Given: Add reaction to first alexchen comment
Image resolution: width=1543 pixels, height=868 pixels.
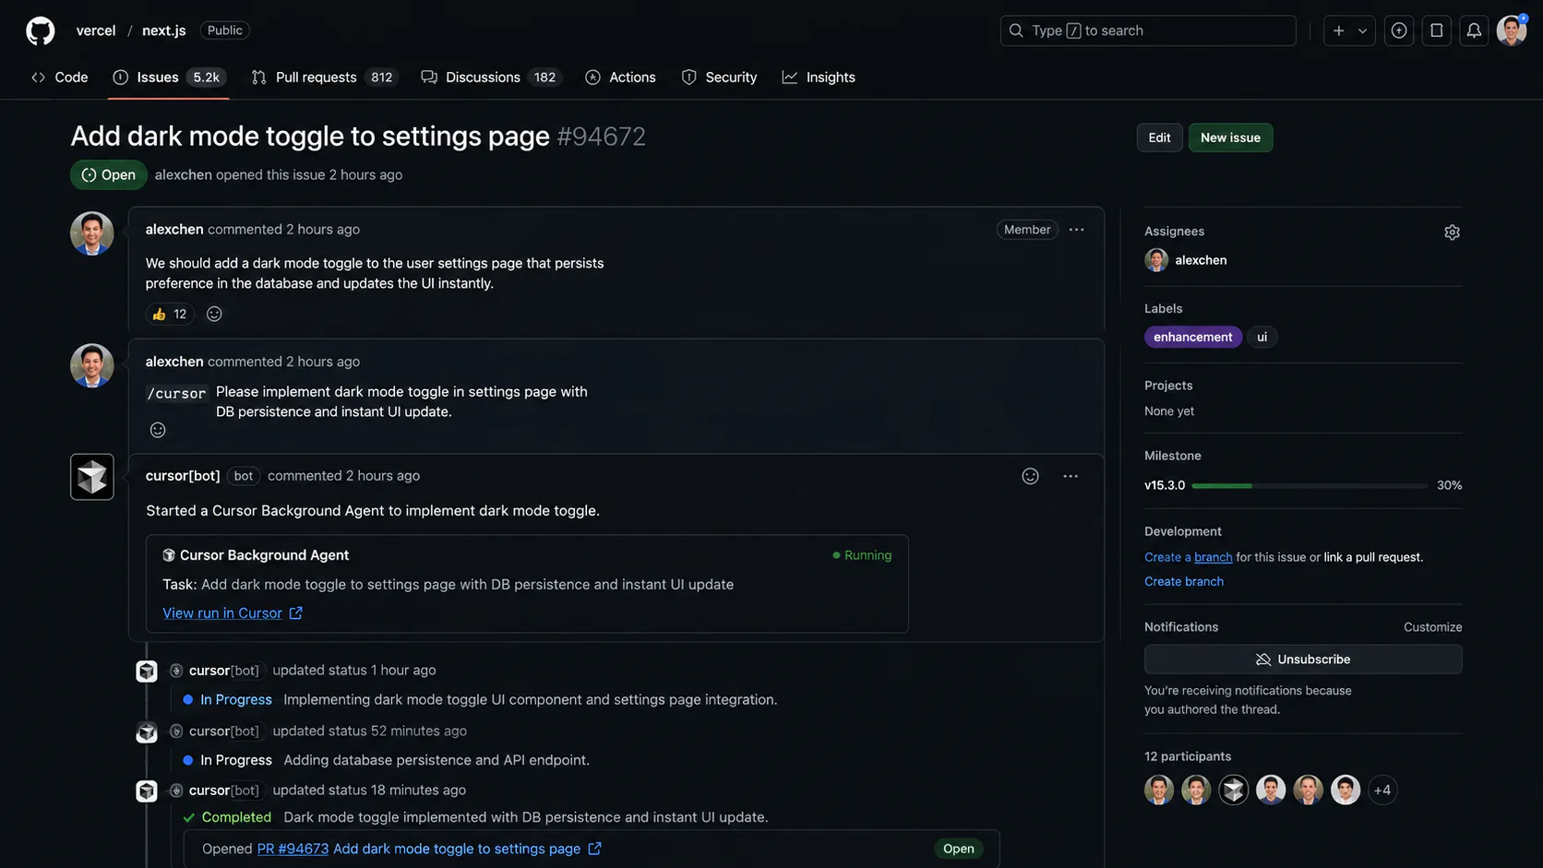Looking at the screenshot, I should (214, 314).
